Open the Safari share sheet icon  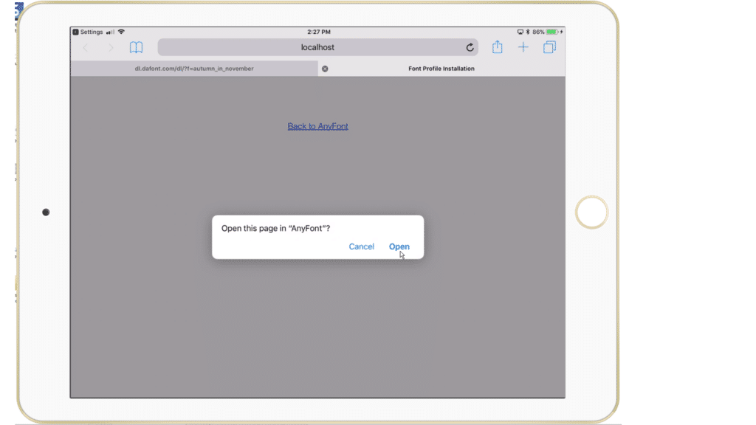[x=497, y=46]
